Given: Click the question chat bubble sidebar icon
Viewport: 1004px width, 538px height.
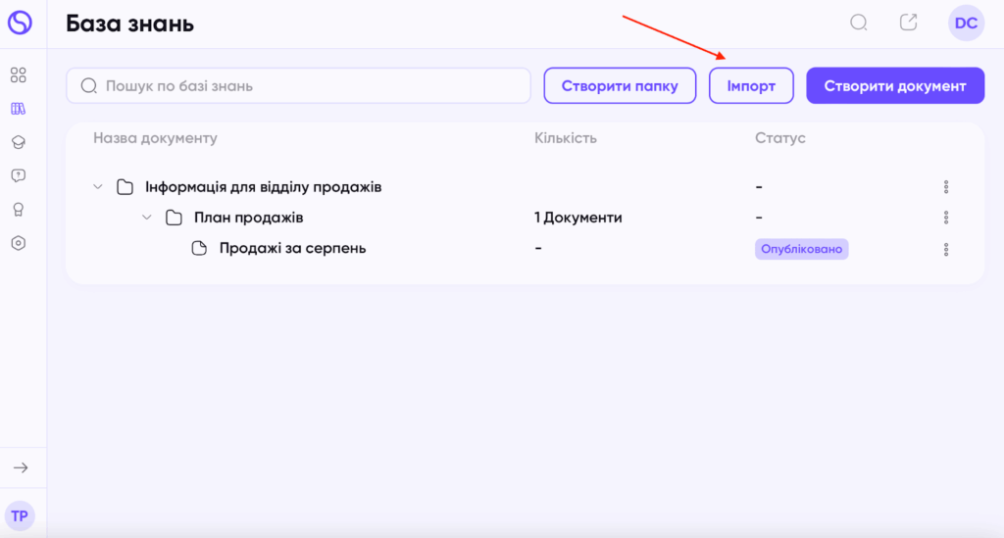Looking at the screenshot, I should [x=19, y=175].
